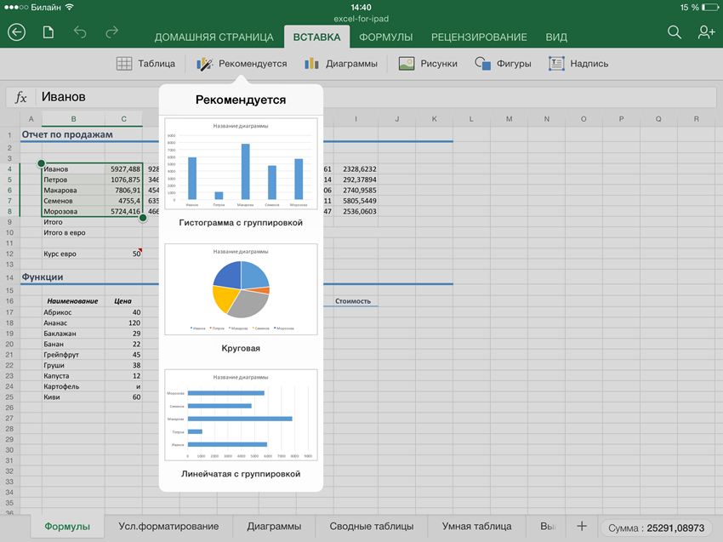Select the cell with 5805,5449
723x542 pixels.
[356, 201]
